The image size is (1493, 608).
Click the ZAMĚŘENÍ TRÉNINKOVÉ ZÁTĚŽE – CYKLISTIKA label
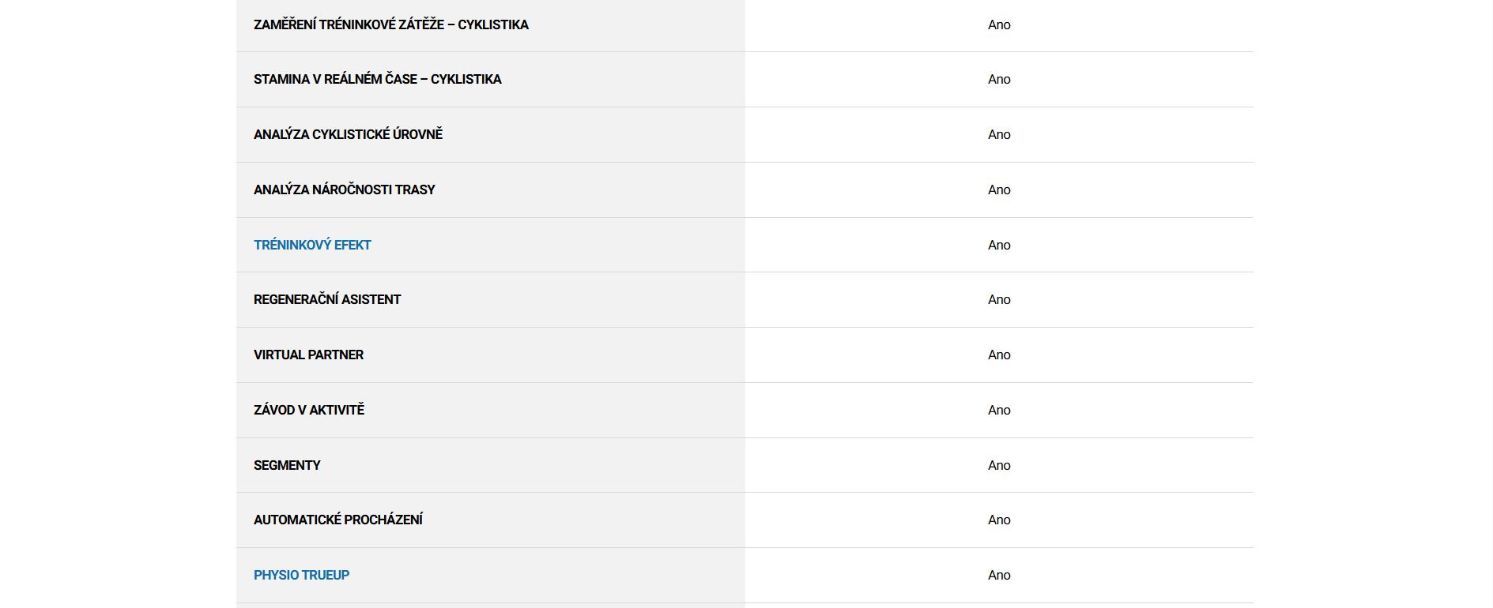[x=390, y=24]
